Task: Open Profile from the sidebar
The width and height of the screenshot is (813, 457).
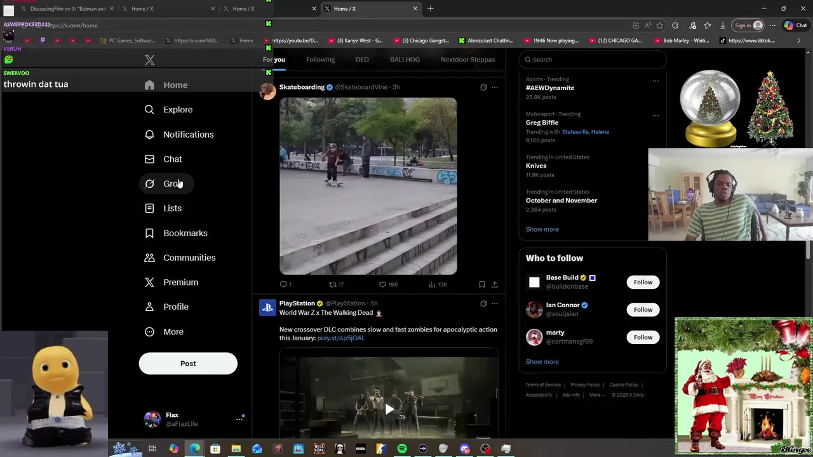Action: (x=166, y=307)
